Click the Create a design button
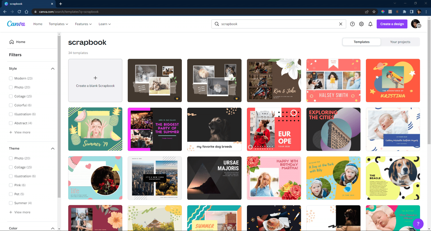Viewport: 431px width, 231px height. pyautogui.click(x=392, y=24)
